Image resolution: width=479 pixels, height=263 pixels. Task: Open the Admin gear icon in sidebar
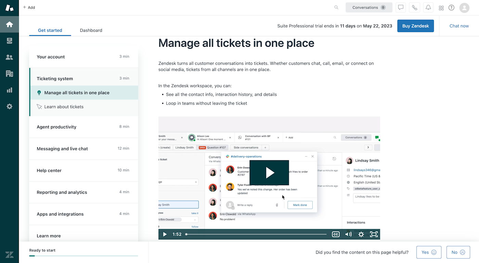click(x=9, y=106)
